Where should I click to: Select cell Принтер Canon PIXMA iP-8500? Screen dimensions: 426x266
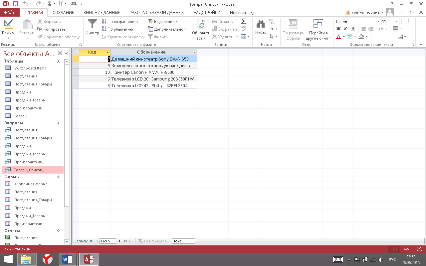(x=153, y=72)
